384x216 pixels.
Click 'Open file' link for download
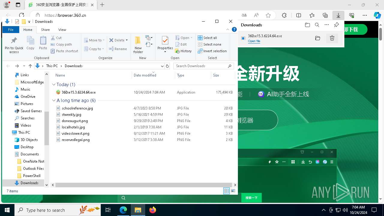click(254, 41)
